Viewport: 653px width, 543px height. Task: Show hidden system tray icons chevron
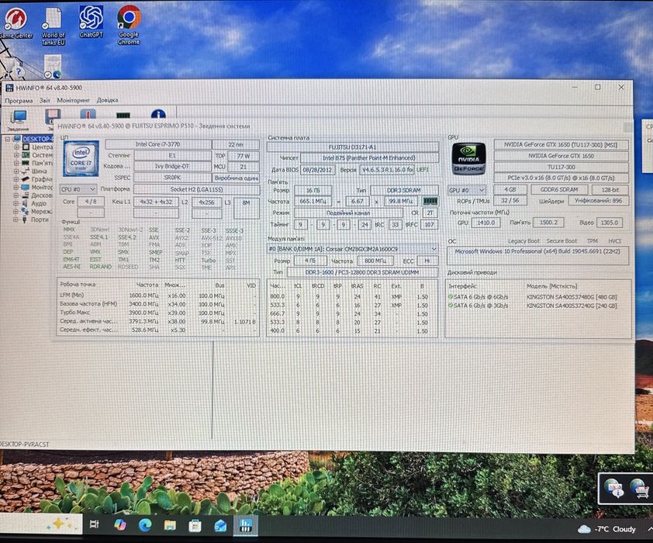pyautogui.click(x=649, y=529)
